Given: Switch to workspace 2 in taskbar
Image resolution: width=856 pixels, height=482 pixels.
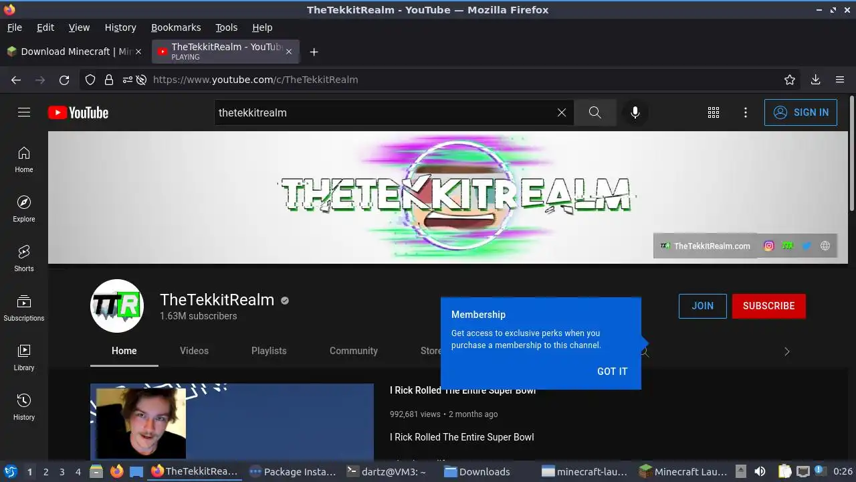Looking at the screenshot, I should point(45,471).
